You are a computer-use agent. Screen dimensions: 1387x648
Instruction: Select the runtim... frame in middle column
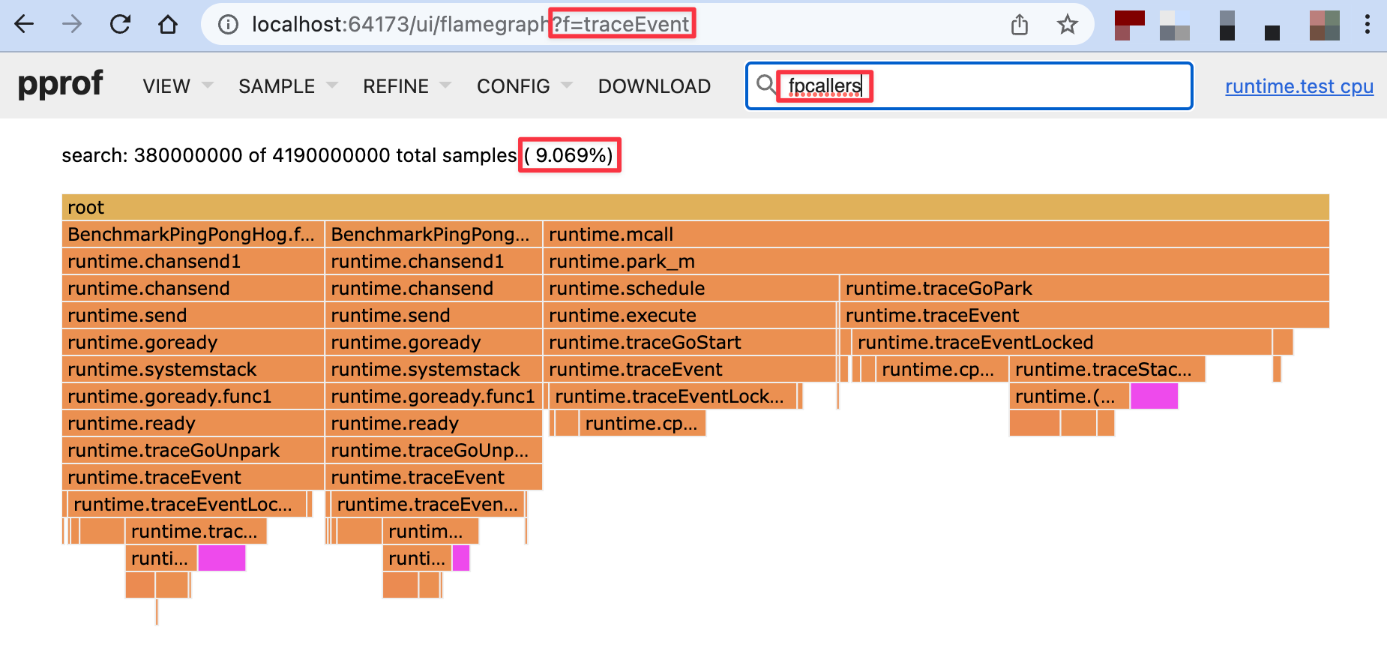430,531
